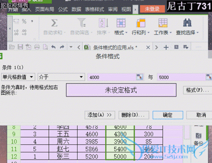Select row header 11
The height and width of the screenshot is (163, 212).
coord(14,149)
